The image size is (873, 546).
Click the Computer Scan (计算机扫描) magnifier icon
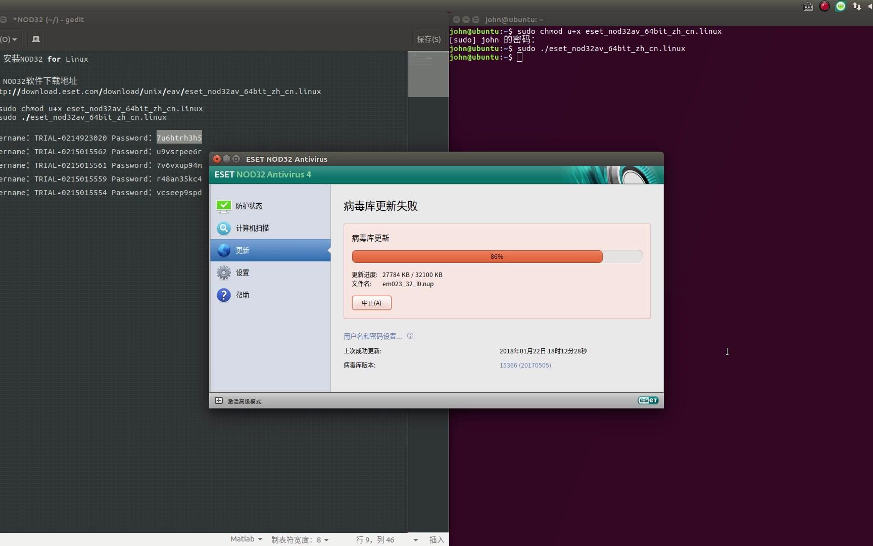[223, 228]
